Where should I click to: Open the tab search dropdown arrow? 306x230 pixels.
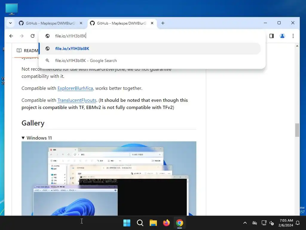pyautogui.click(x=10, y=23)
